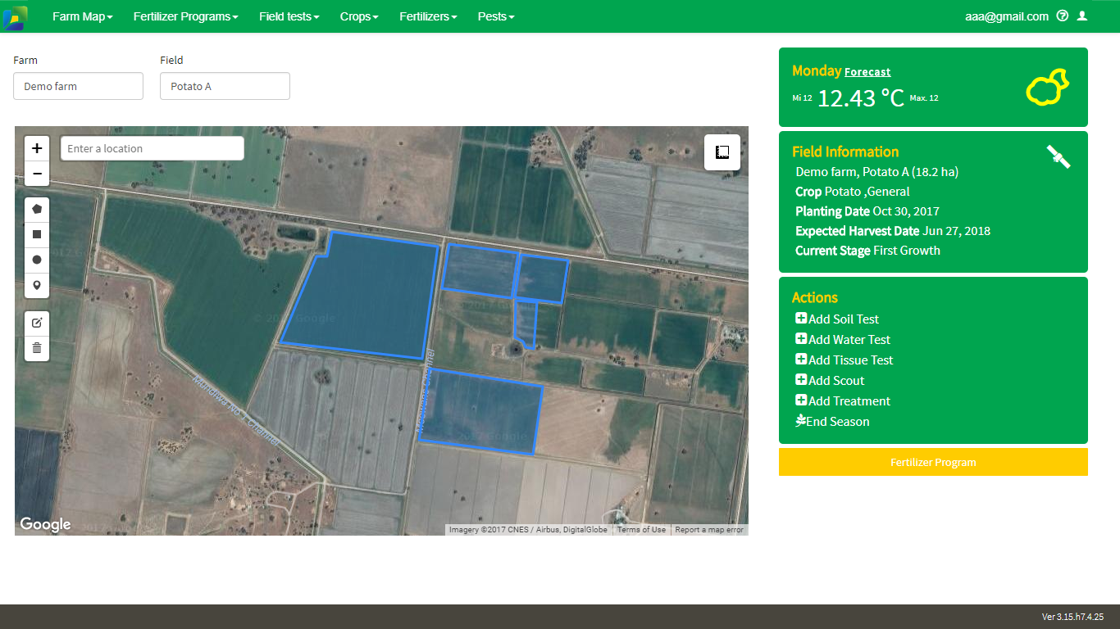Click the Add Tissue Test link
Viewport: 1120px width, 629px height.
coord(851,360)
